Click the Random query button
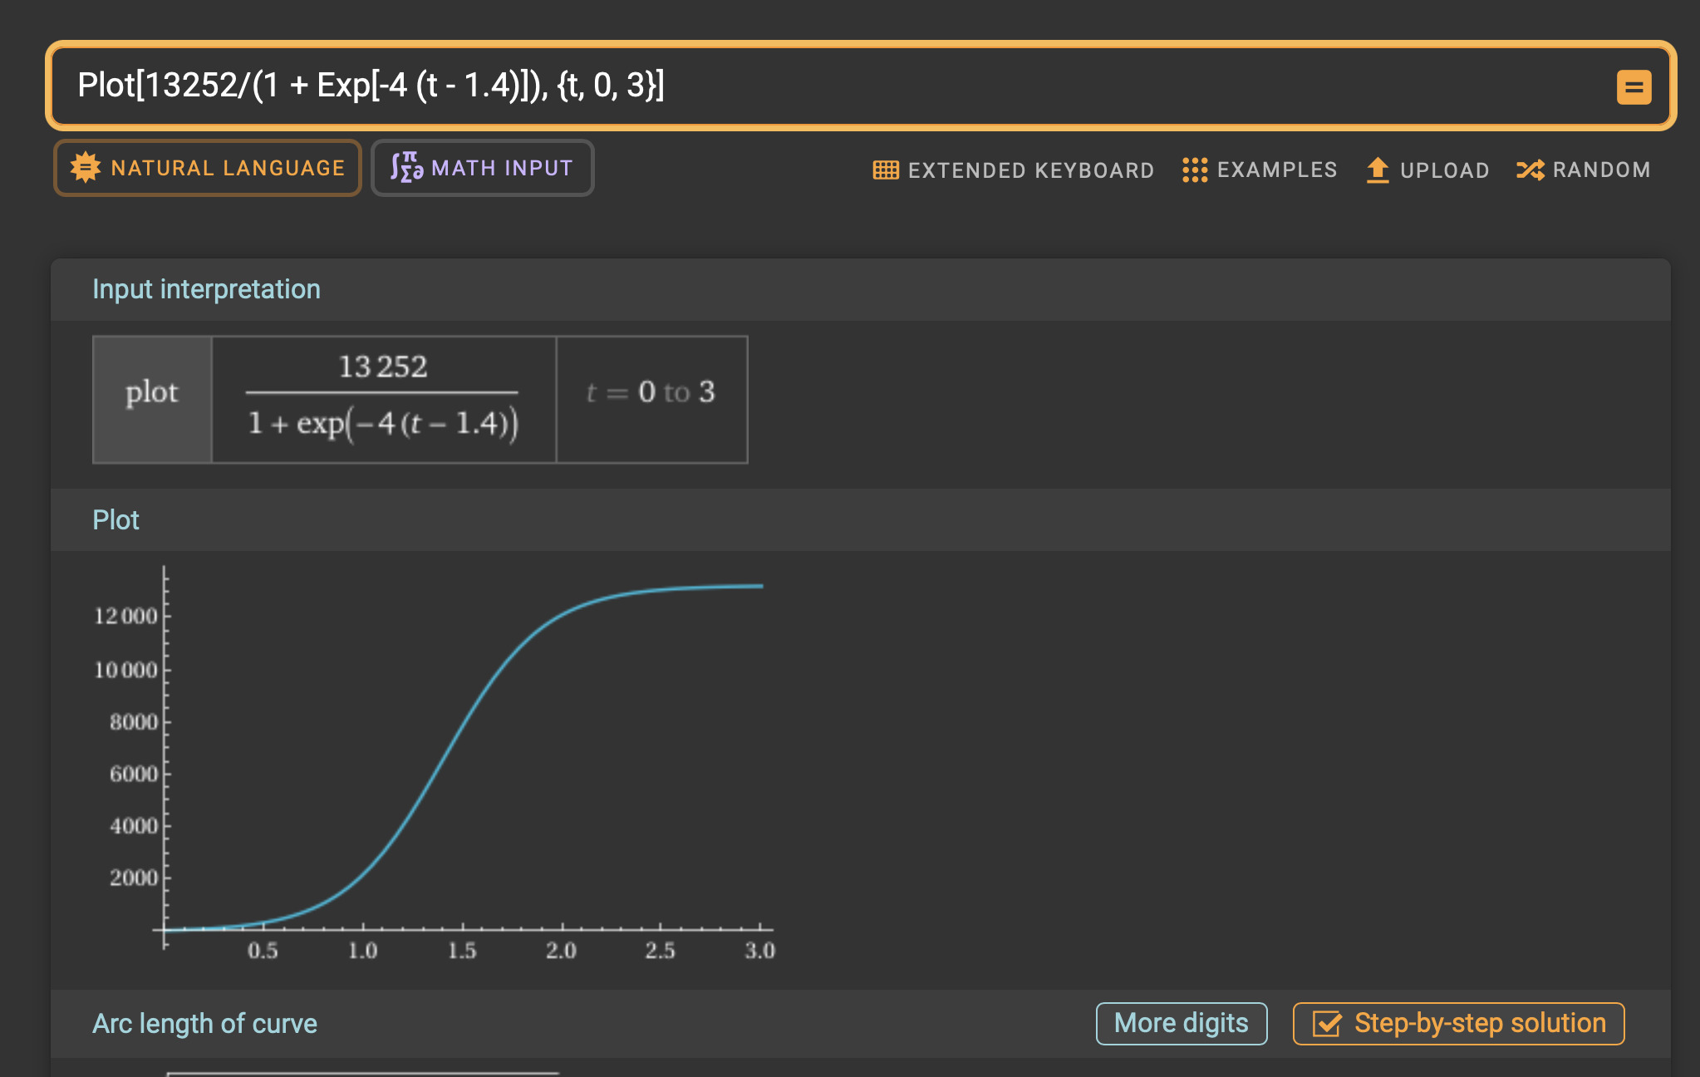 (x=1583, y=170)
